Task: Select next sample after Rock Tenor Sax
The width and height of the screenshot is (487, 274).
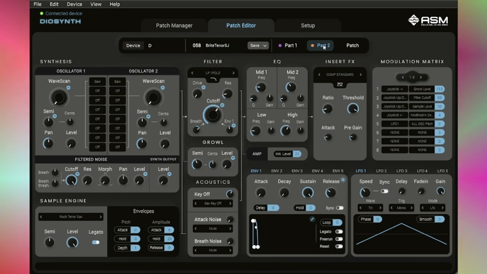Action: tap(100, 217)
